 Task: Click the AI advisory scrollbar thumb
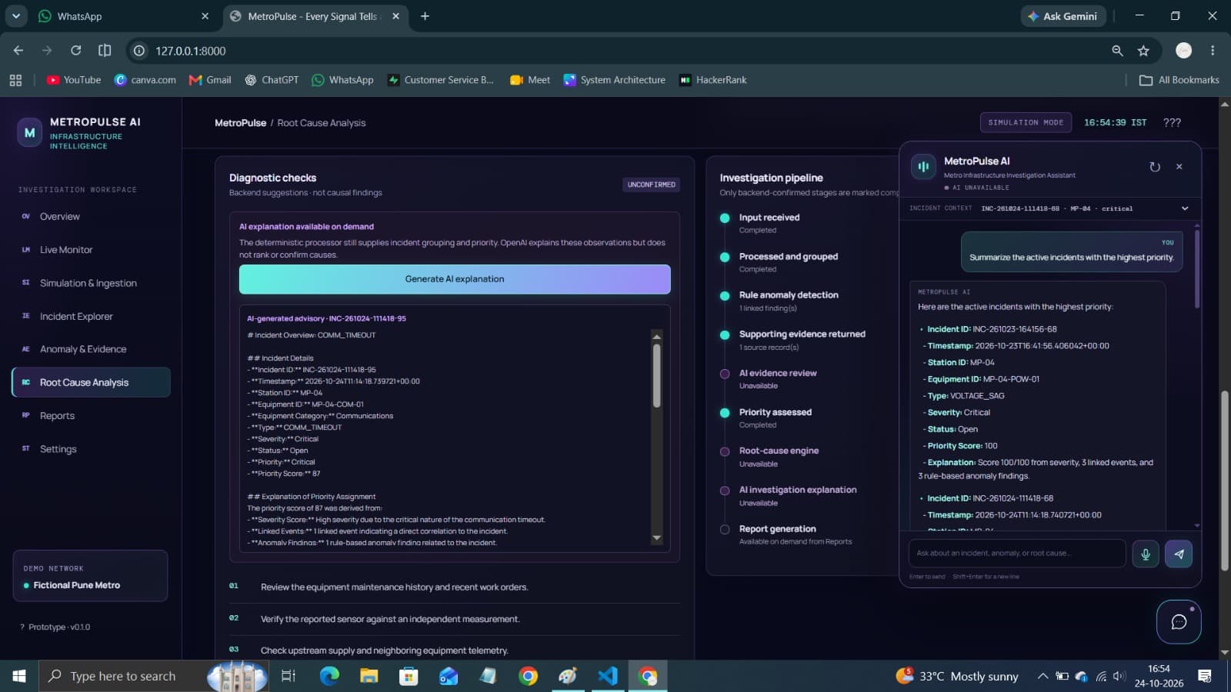(x=656, y=375)
